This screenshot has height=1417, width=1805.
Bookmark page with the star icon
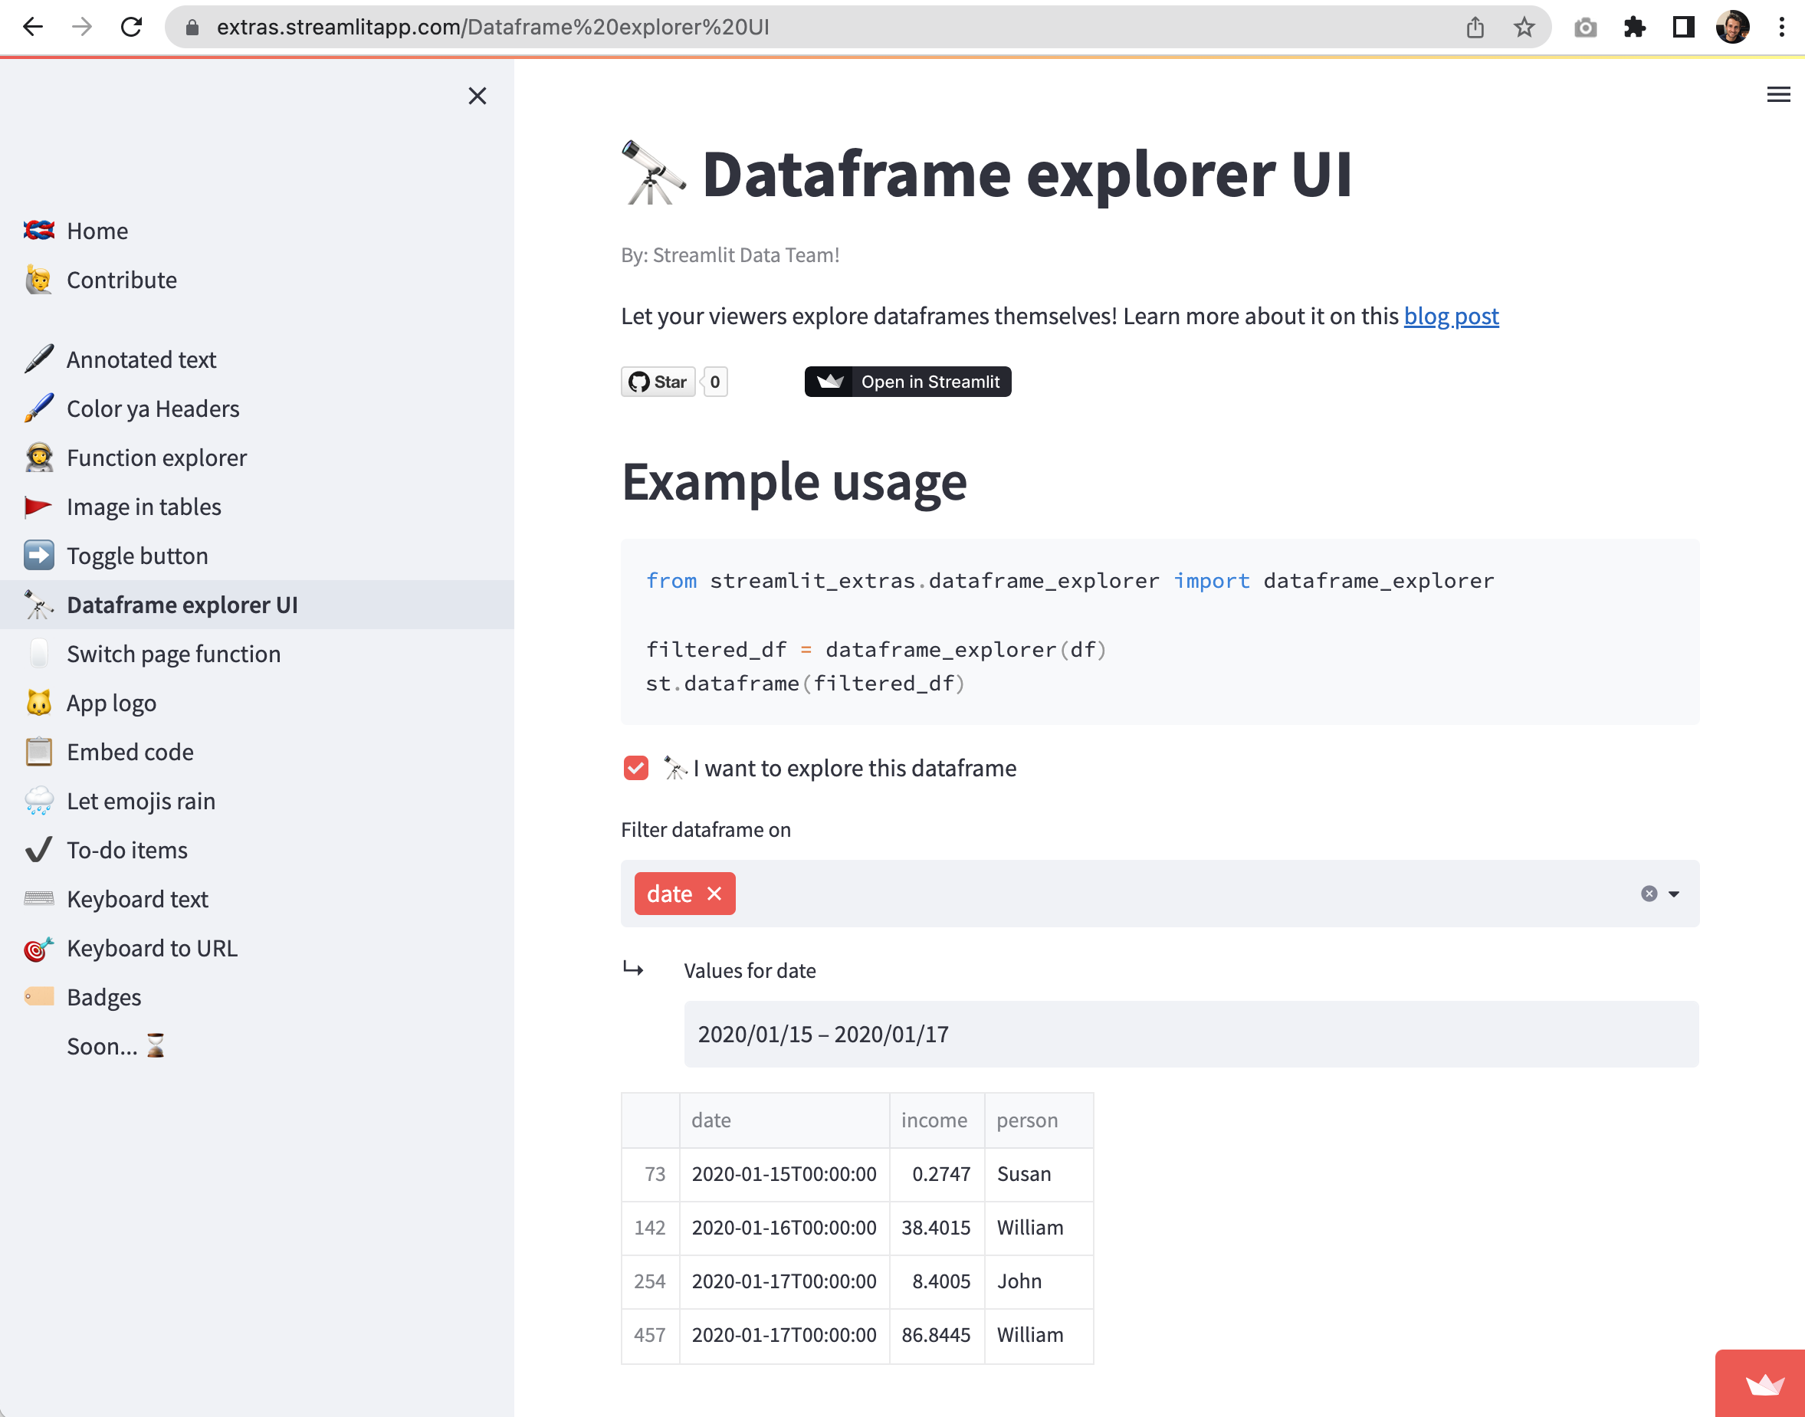pyautogui.click(x=1524, y=28)
